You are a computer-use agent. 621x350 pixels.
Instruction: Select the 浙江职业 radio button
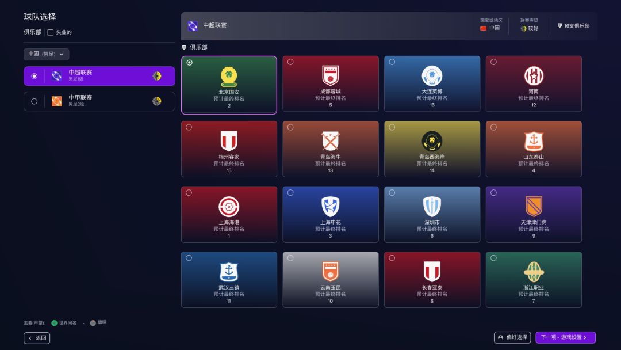tap(493, 258)
